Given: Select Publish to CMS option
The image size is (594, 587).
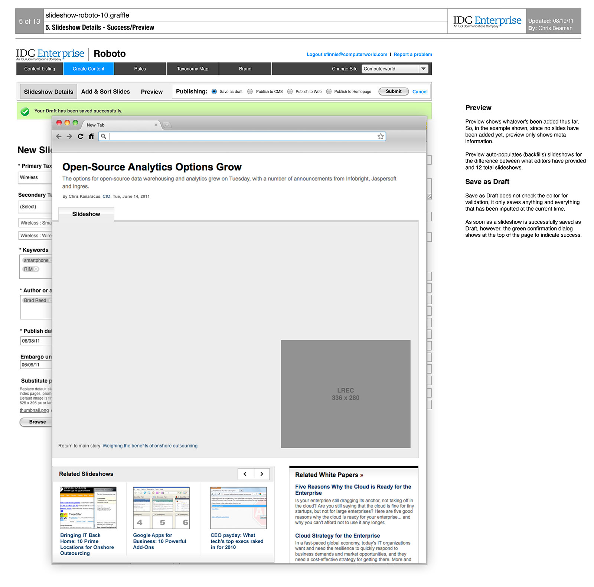Looking at the screenshot, I should click(x=250, y=92).
